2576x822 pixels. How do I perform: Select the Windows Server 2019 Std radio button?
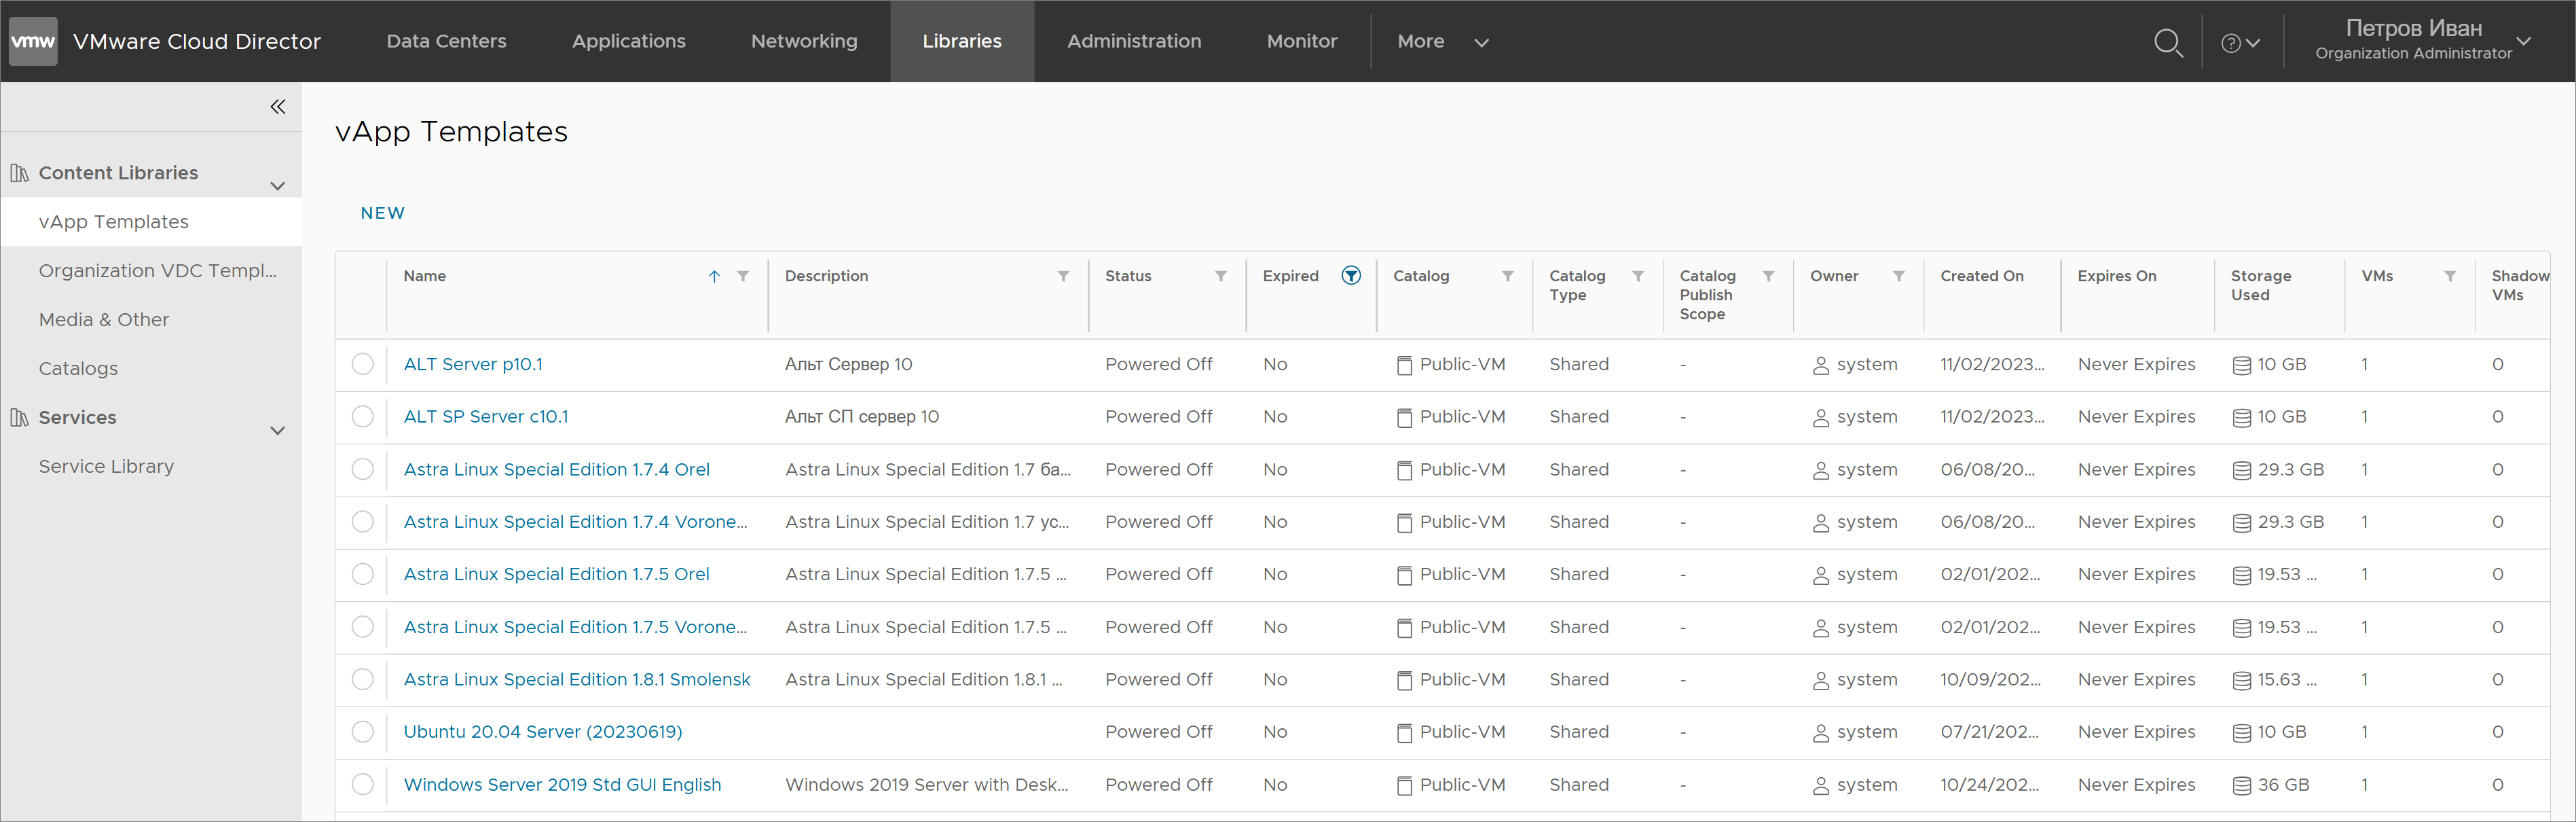(363, 785)
